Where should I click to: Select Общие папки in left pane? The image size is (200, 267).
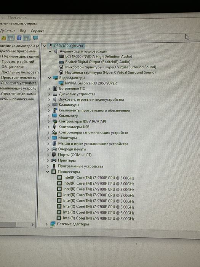point(13,67)
